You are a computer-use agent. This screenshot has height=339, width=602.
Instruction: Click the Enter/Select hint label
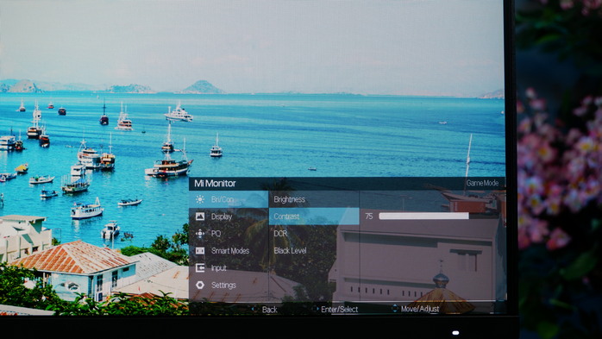point(340,309)
